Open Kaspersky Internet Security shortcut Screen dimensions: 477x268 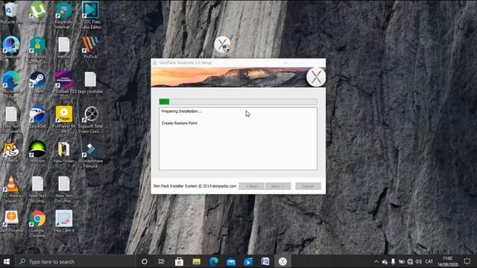[63, 15]
